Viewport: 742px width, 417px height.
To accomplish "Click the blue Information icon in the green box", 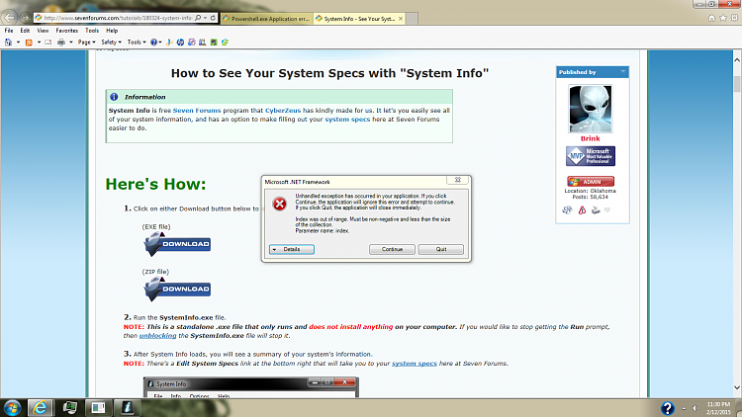I will pyautogui.click(x=114, y=97).
